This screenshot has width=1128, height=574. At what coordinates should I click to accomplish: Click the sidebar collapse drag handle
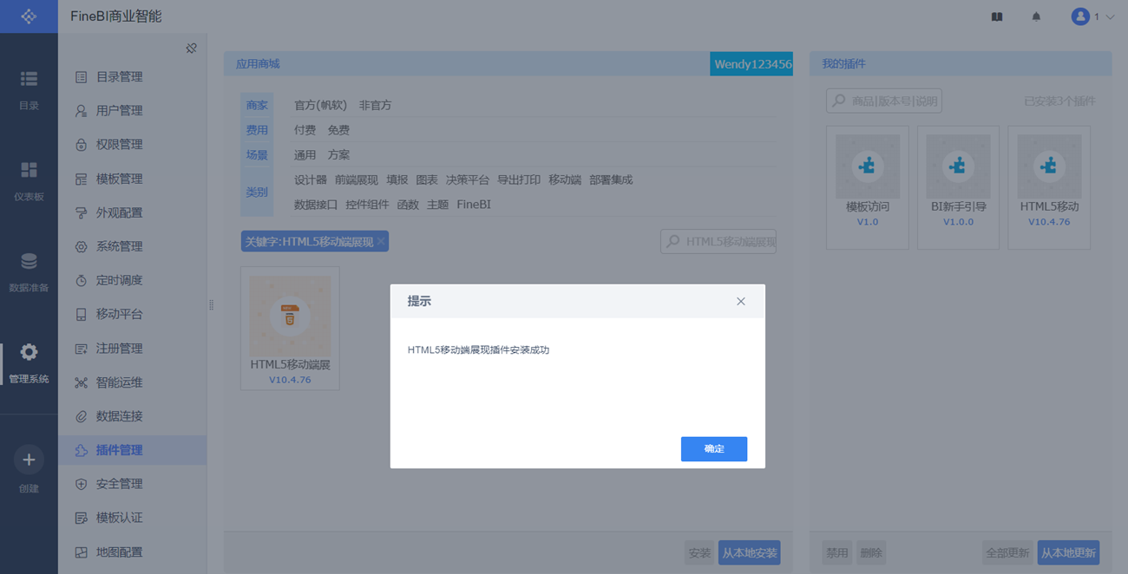[x=211, y=305]
